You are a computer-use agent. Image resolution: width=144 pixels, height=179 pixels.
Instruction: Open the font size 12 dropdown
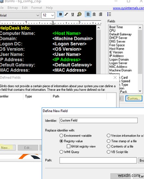pos(48,15)
